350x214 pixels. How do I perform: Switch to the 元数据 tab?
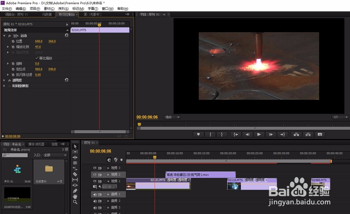point(47,14)
